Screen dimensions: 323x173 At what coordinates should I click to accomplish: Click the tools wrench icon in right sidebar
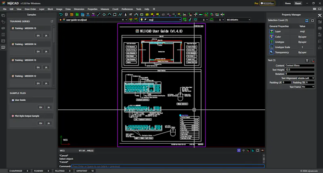tap(320, 15)
